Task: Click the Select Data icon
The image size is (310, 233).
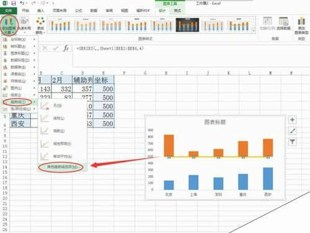Action: pyautogui.click(x=283, y=24)
